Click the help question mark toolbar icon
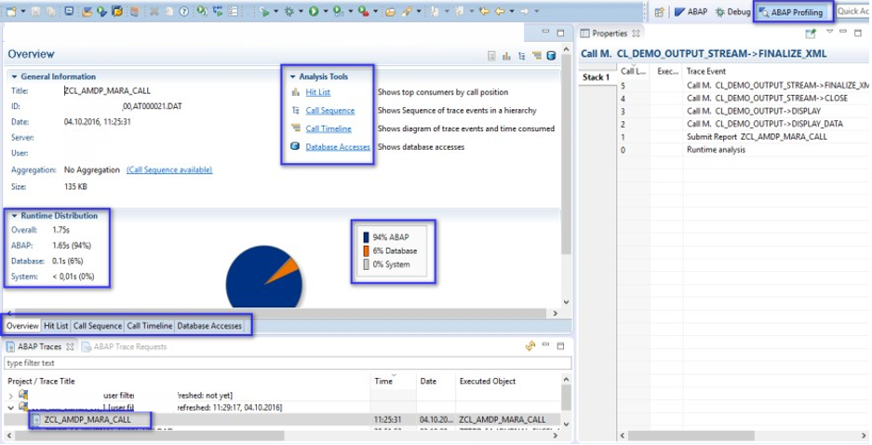This screenshot has height=445, width=872. 184,11
